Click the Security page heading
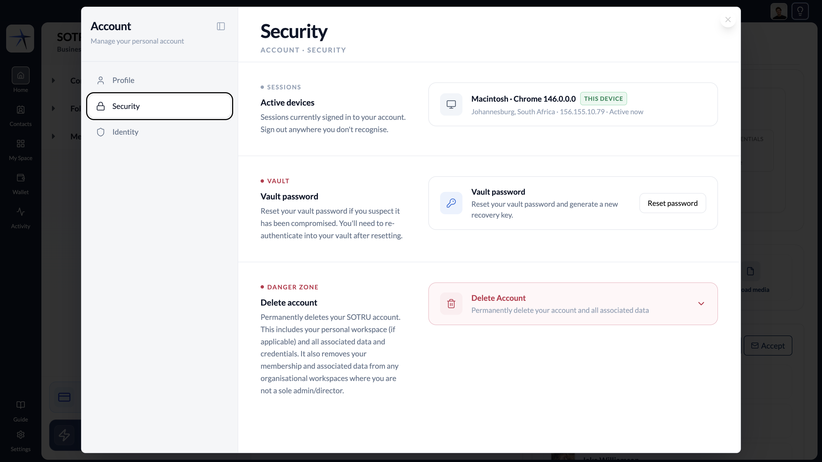The image size is (822, 462). [x=294, y=31]
